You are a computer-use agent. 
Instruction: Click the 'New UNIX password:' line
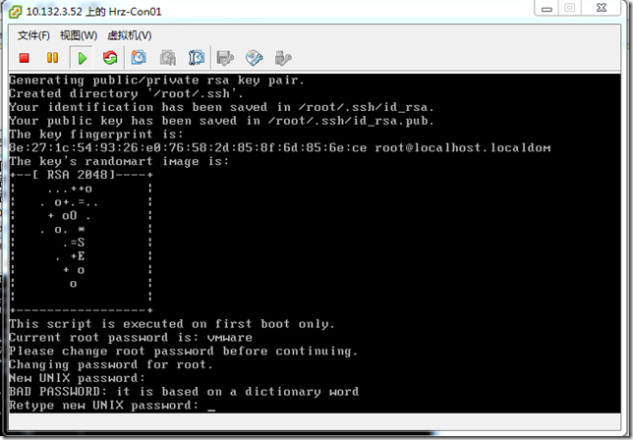coord(77,378)
